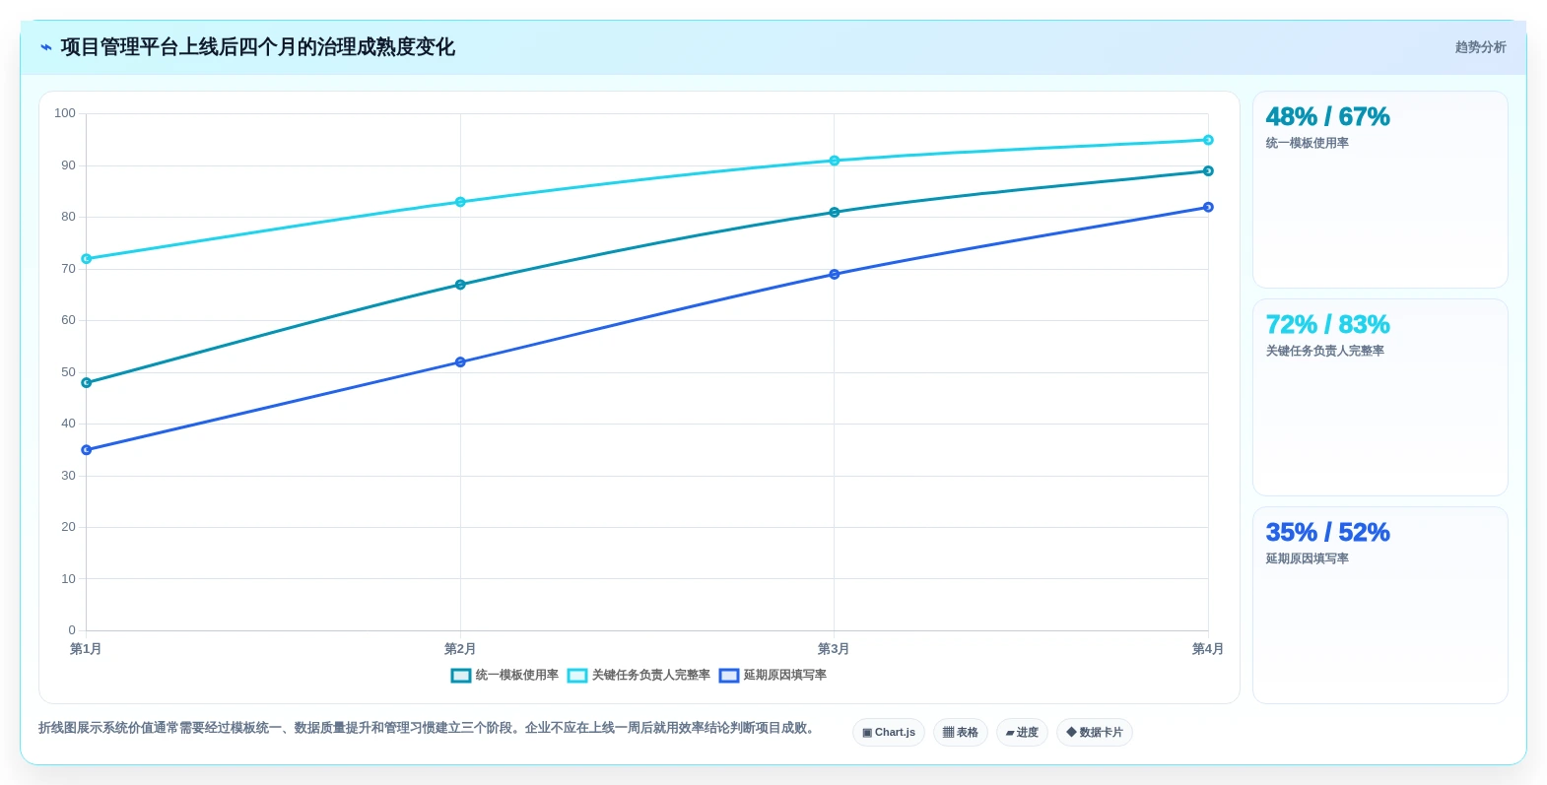Screen dimensions: 1547x785
Task: Click the 延期原因填写率 point at 第4月
Action: tap(1208, 207)
